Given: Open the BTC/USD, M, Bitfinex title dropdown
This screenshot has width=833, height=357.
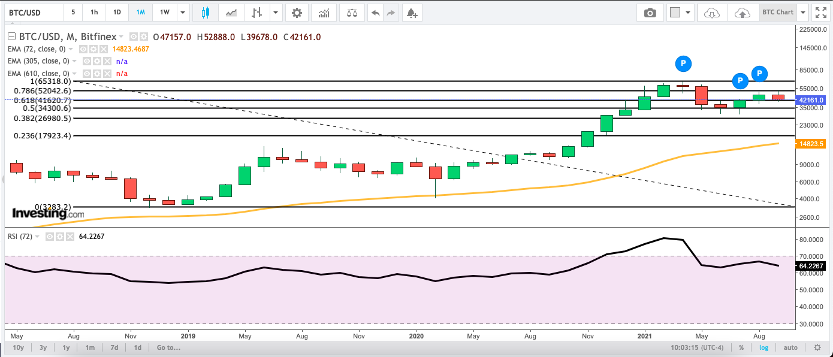Looking at the screenshot, I should [x=122, y=37].
